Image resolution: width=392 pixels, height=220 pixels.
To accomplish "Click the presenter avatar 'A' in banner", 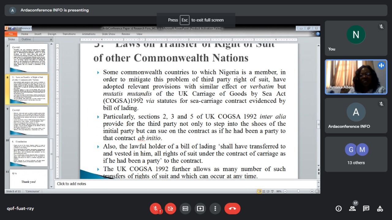I will tap(13, 10).
